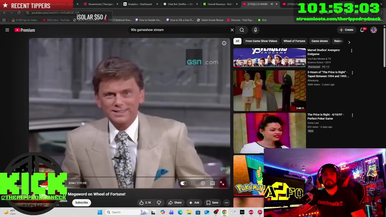This screenshot has width=386, height=217.
Task: Open Microsoft Store from the taskbar
Action: point(198,212)
